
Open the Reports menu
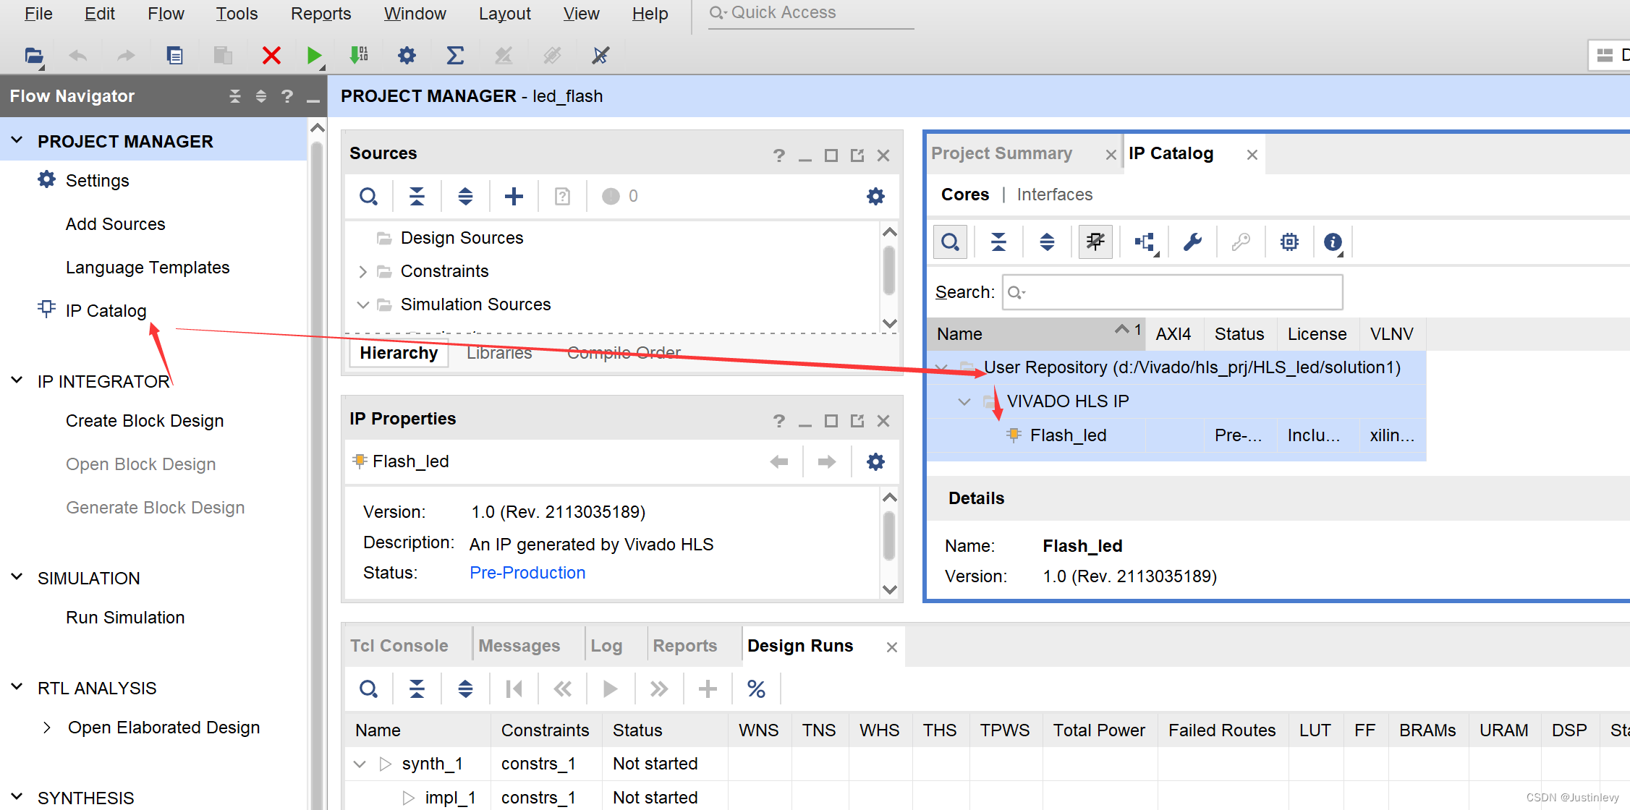pyautogui.click(x=321, y=14)
